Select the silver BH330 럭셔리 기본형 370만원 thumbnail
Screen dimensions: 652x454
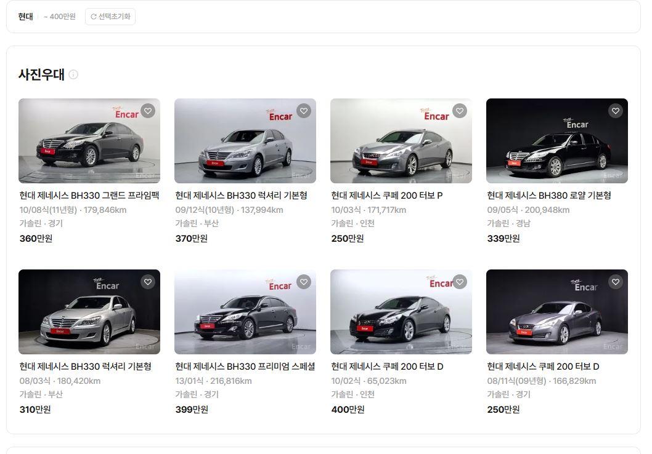click(x=245, y=141)
